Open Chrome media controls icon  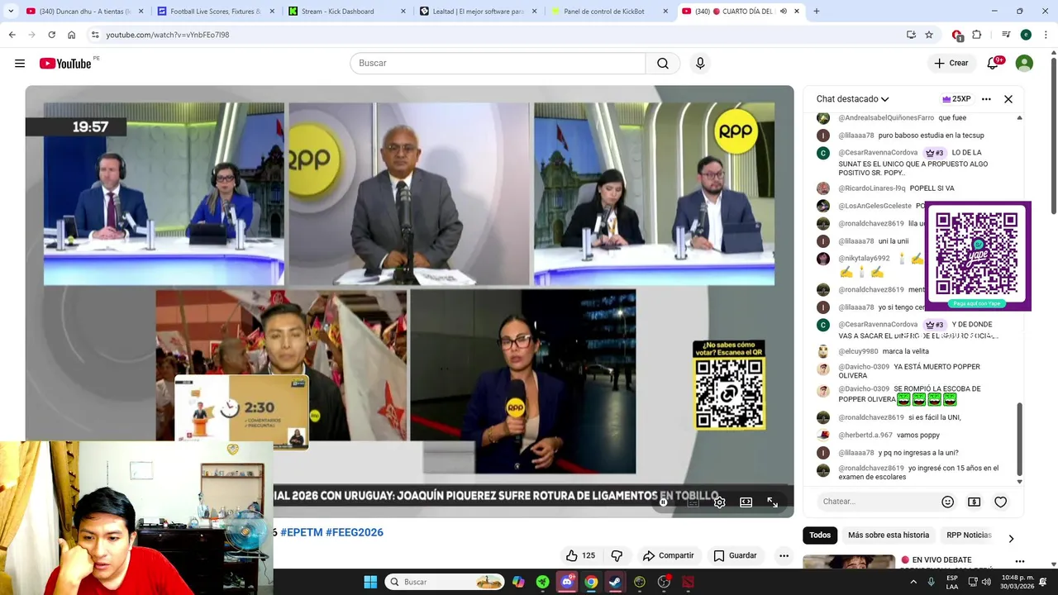[1006, 35]
